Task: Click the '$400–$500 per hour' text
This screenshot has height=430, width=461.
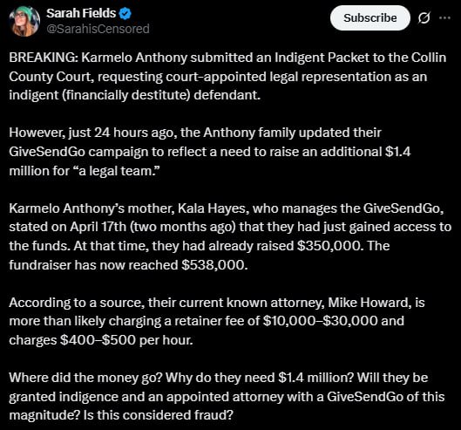Action: [126, 340]
